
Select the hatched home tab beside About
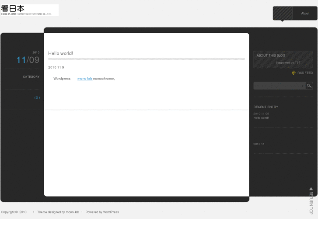pos(283,14)
